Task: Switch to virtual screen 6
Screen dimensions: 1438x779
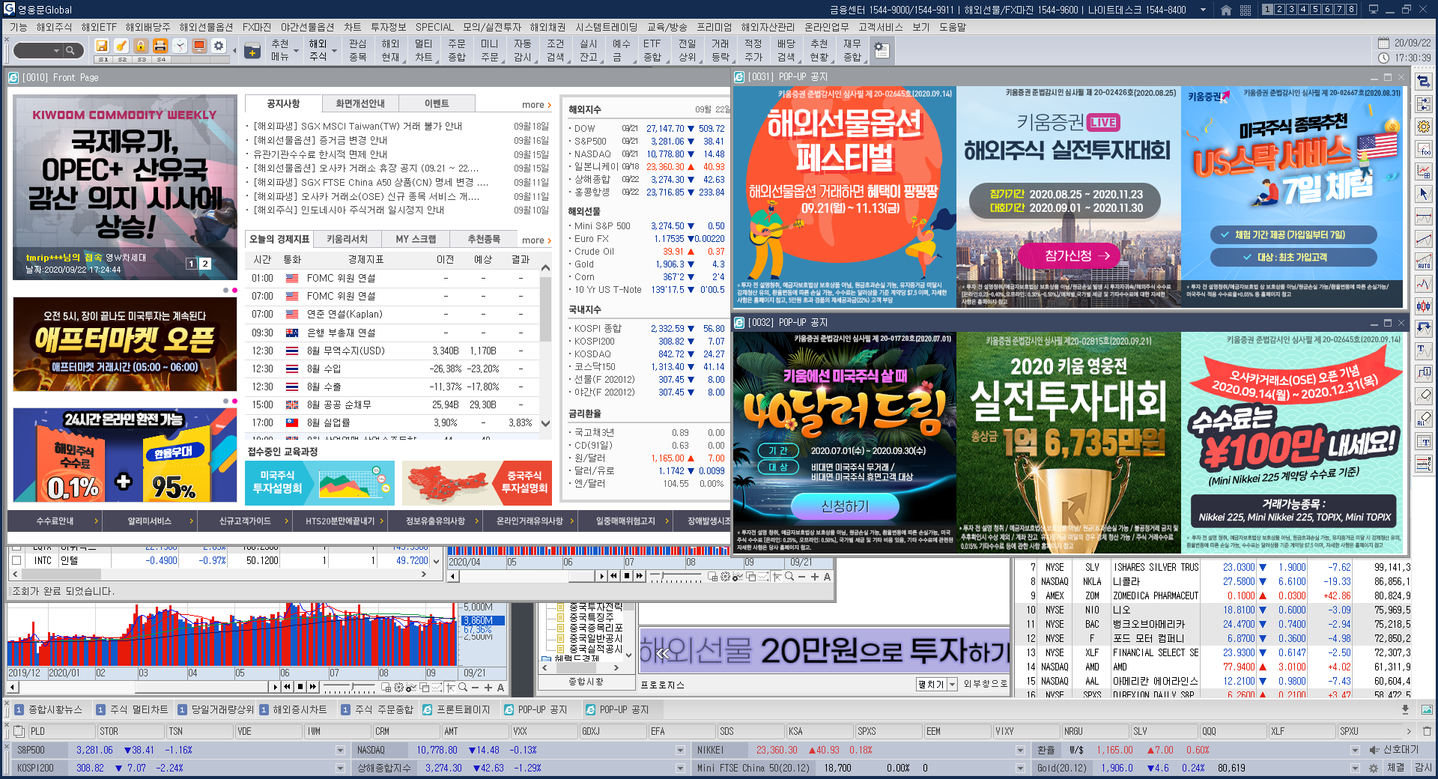Action: [x=1327, y=10]
